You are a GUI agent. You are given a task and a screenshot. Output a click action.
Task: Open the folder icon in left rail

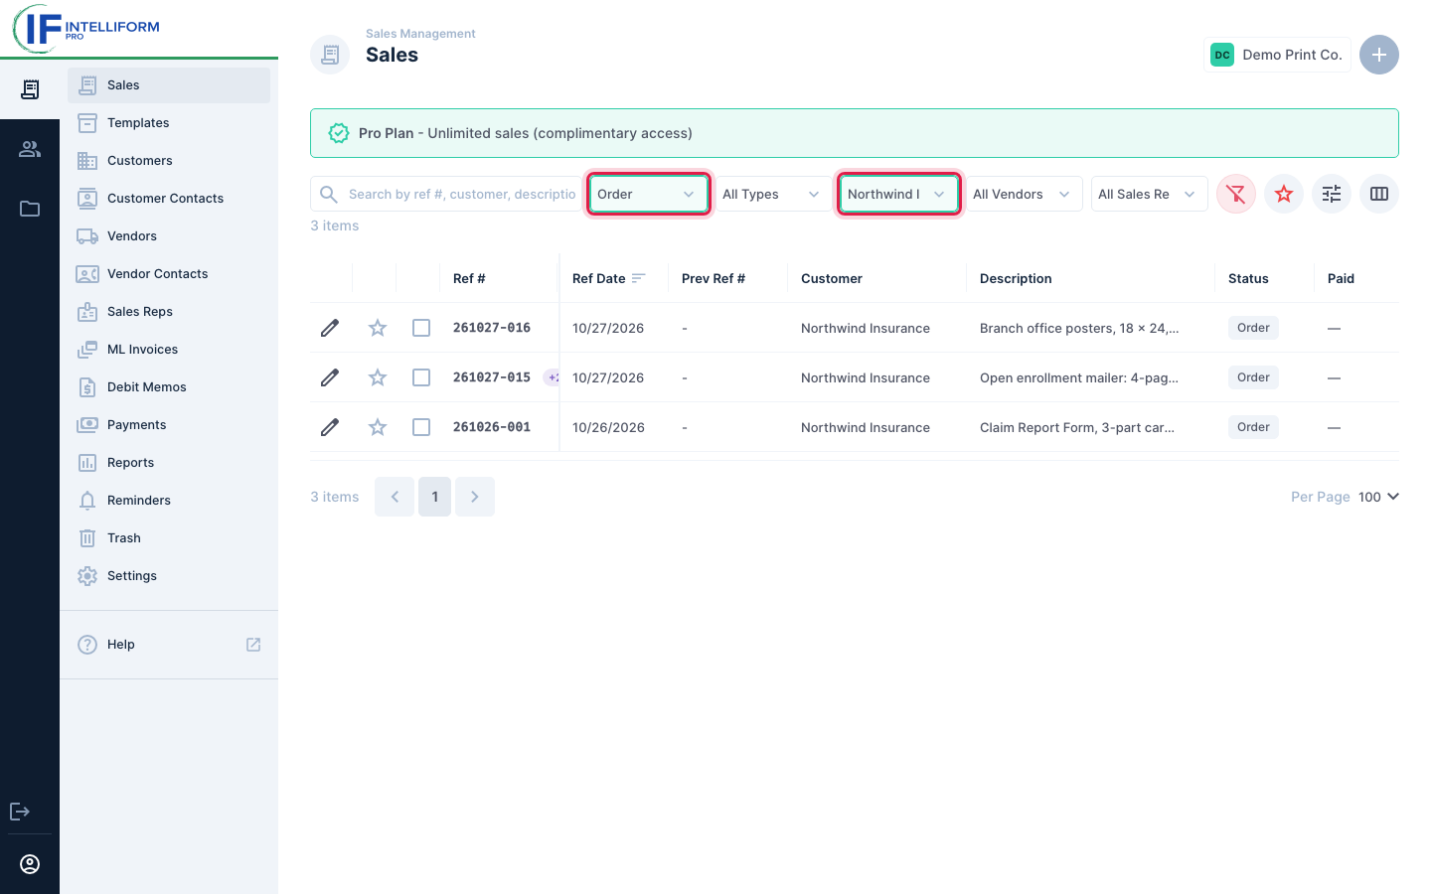[x=30, y=209]
